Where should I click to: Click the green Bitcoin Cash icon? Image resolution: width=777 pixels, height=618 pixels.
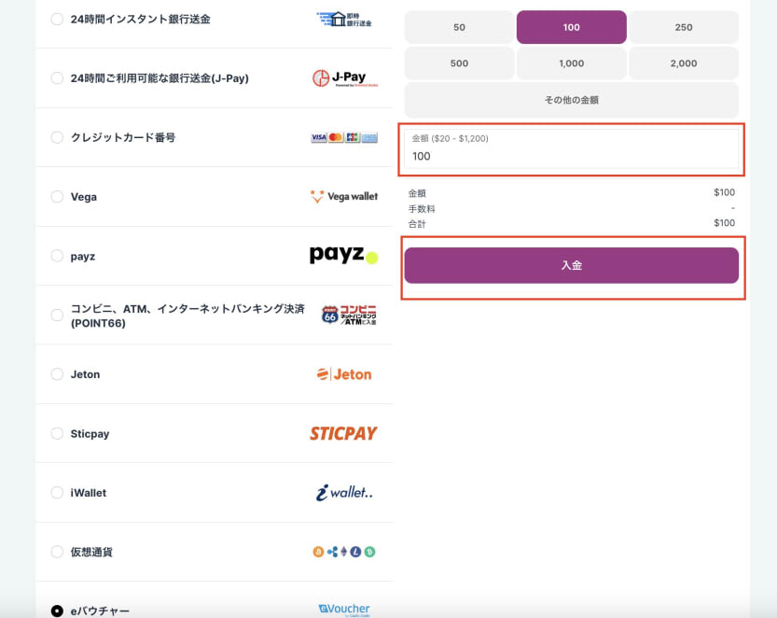[x=369, y=552]
